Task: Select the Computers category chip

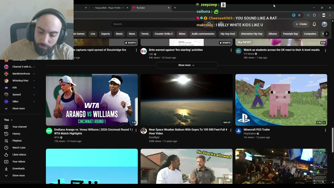Action: click(x=310, y=34)
